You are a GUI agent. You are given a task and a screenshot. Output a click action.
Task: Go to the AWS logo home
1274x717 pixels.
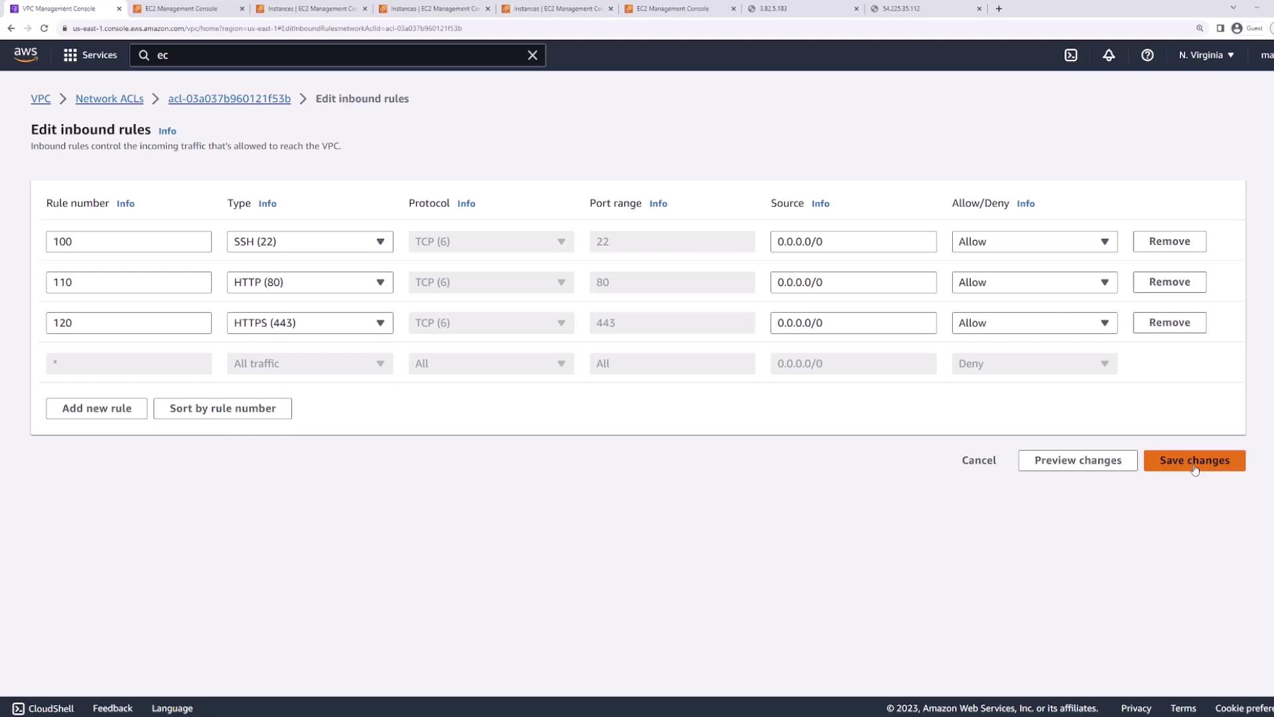(x=26, y=55)
